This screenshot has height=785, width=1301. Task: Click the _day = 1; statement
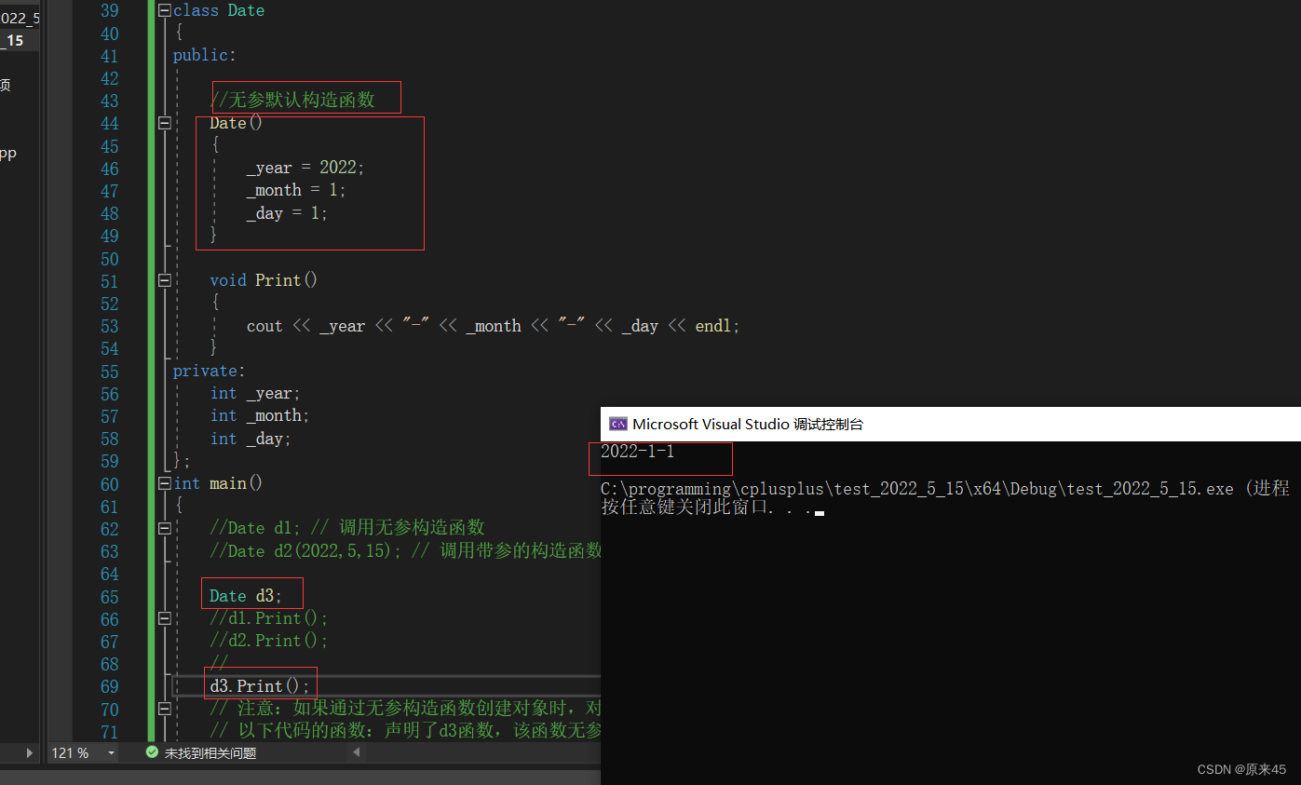pyautogui.click(x=287, y=213)
